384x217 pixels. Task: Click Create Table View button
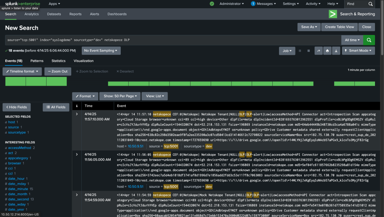339,27
